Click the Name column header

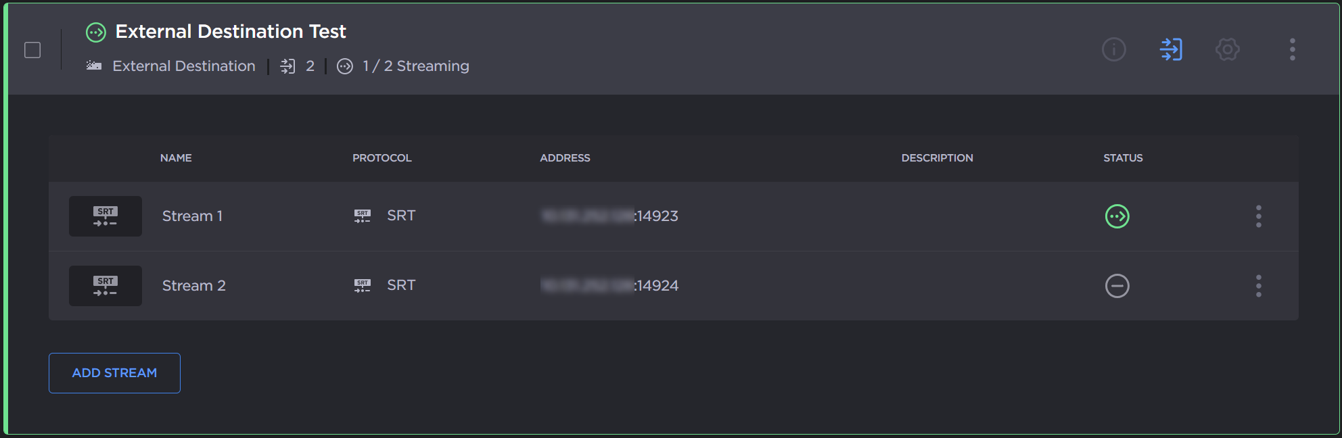(176, 158)
